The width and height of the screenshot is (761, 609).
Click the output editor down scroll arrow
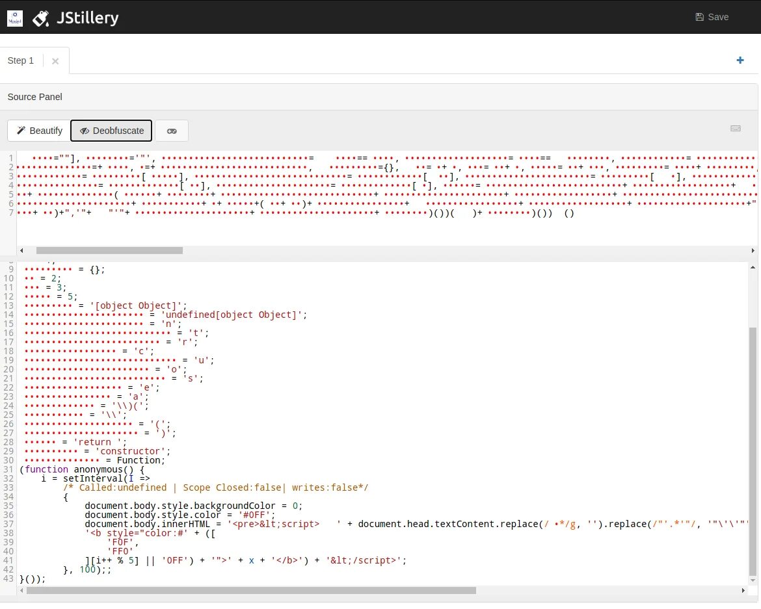[753, 580]
